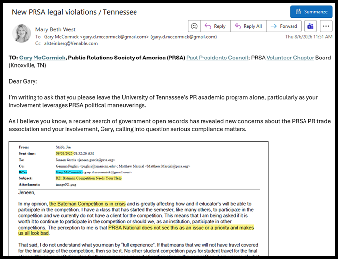The image size is (338, 259).
Task: Click the Gary McCormick recipient address
Action: 131,37
